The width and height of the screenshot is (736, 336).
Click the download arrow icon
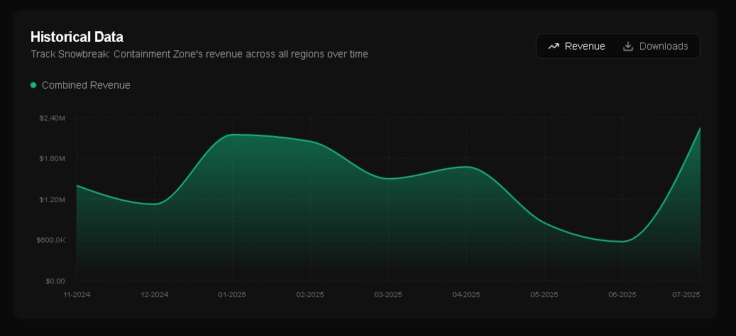pos(628,46)
